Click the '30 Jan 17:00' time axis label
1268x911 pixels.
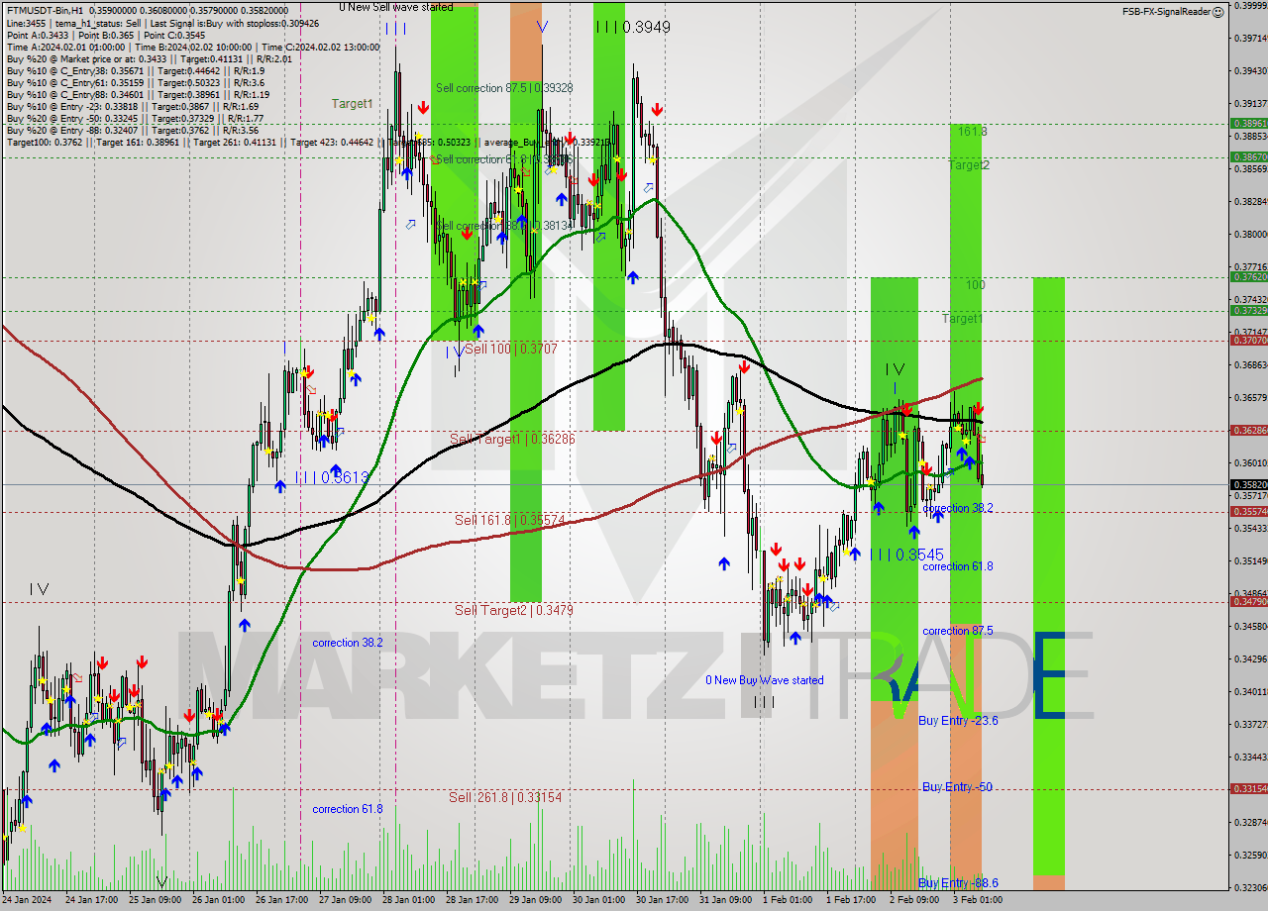pyautogui.click(x=662, y=900)
